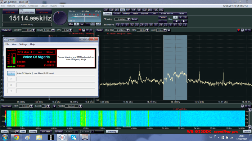Screen dimensions: 252x141
Task: Click the Center button
Action: coord(163,18)
